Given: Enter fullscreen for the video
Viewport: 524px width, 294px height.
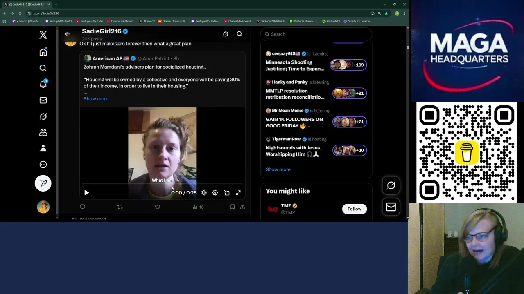Looking at the screenshot, I should (x=238, y=193).
